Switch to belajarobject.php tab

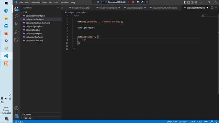134,8
